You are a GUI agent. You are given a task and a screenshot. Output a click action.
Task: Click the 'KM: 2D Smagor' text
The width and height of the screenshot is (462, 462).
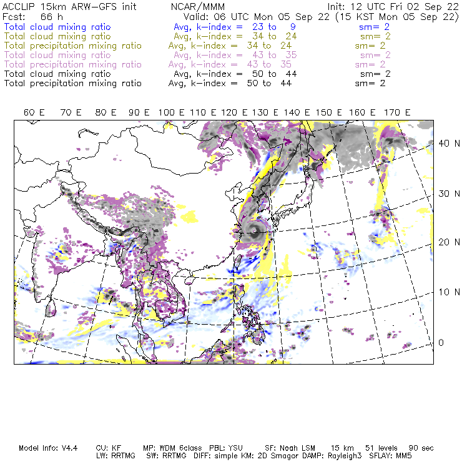pyautogui.click(x=272, y=456)
